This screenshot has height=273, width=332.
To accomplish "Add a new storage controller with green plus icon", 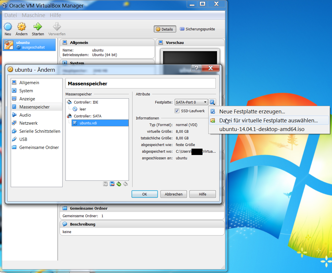I will (x=119, y=184).
